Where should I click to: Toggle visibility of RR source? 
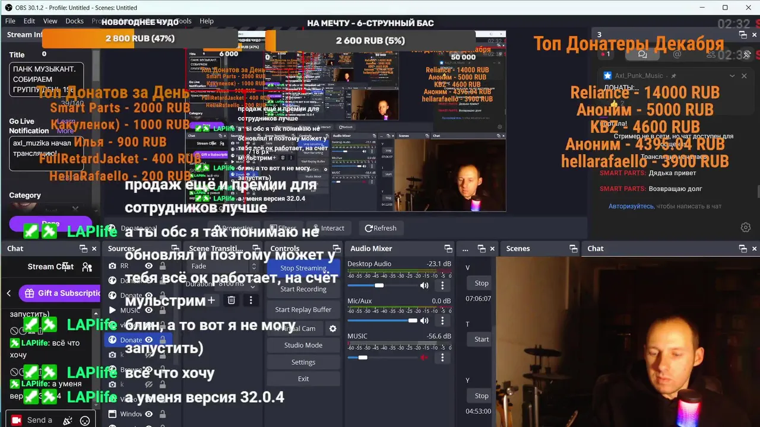pos(149,266)
